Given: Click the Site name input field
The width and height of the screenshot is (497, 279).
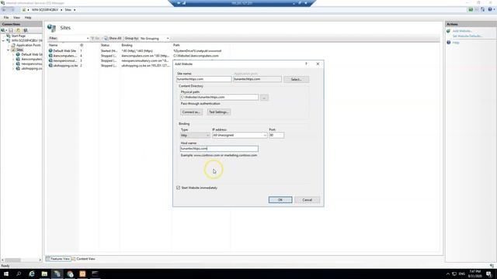Looking at the screenshot, I should pyautogui.click(x=204, y=79).
